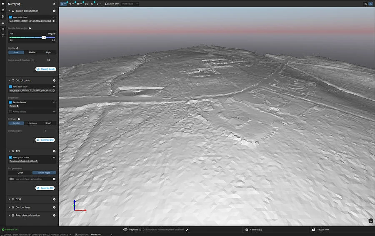Open the Terrain classification point cloud dropdown
This screenshot has width=375, height=236.
[54, 17]
